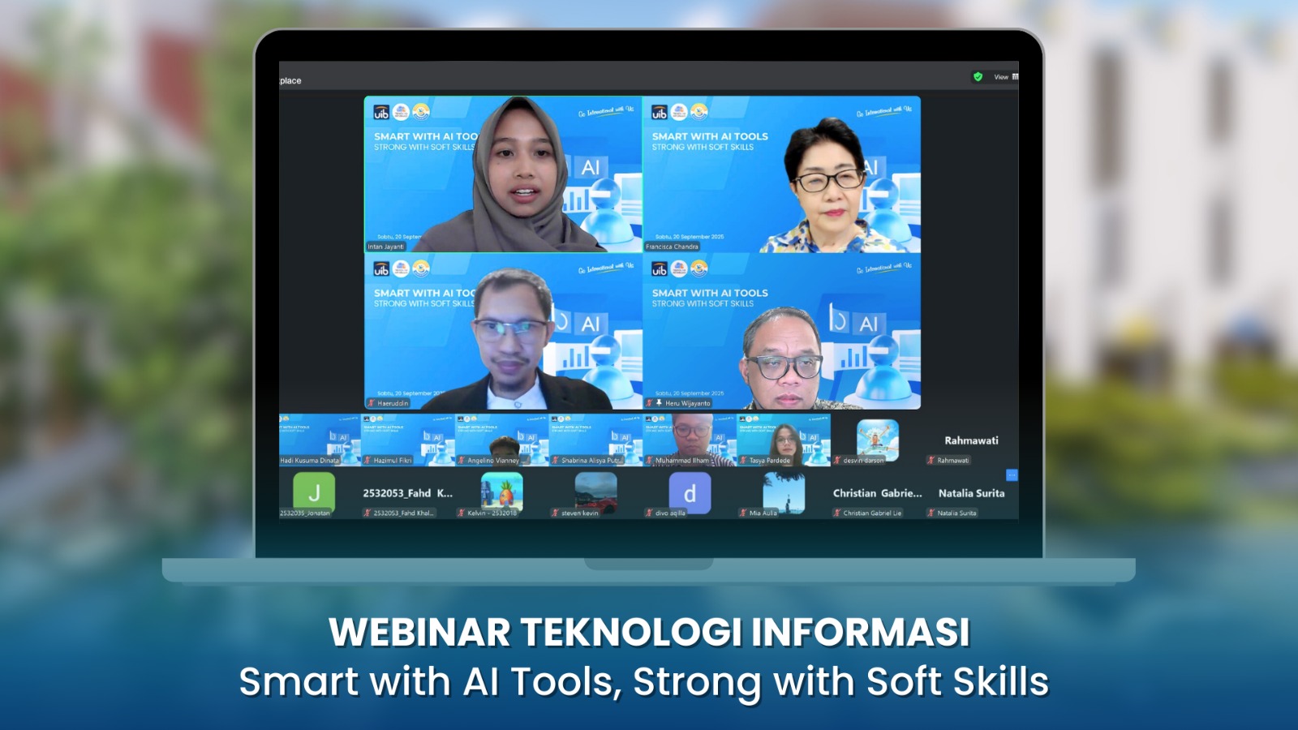Click muted mic icon beside Natalia Surita's name
Viewport: 1298px width, 730px height.
point(931,513)
